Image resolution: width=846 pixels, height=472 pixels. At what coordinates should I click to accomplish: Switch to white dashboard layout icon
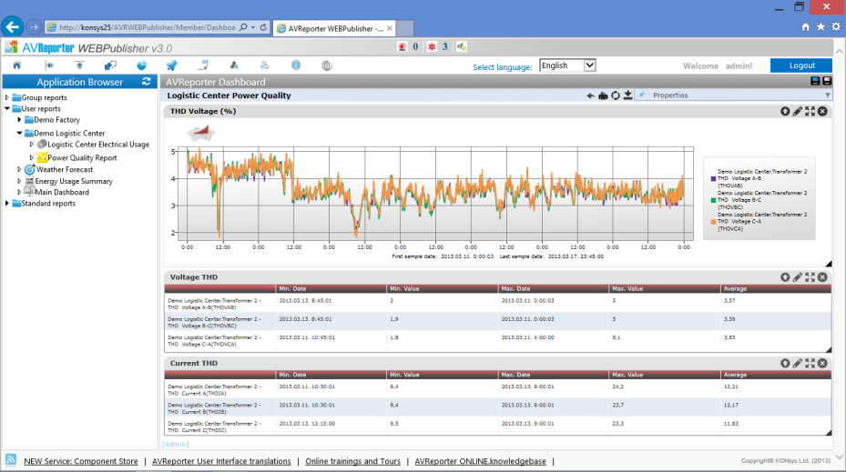click(827, 81)
